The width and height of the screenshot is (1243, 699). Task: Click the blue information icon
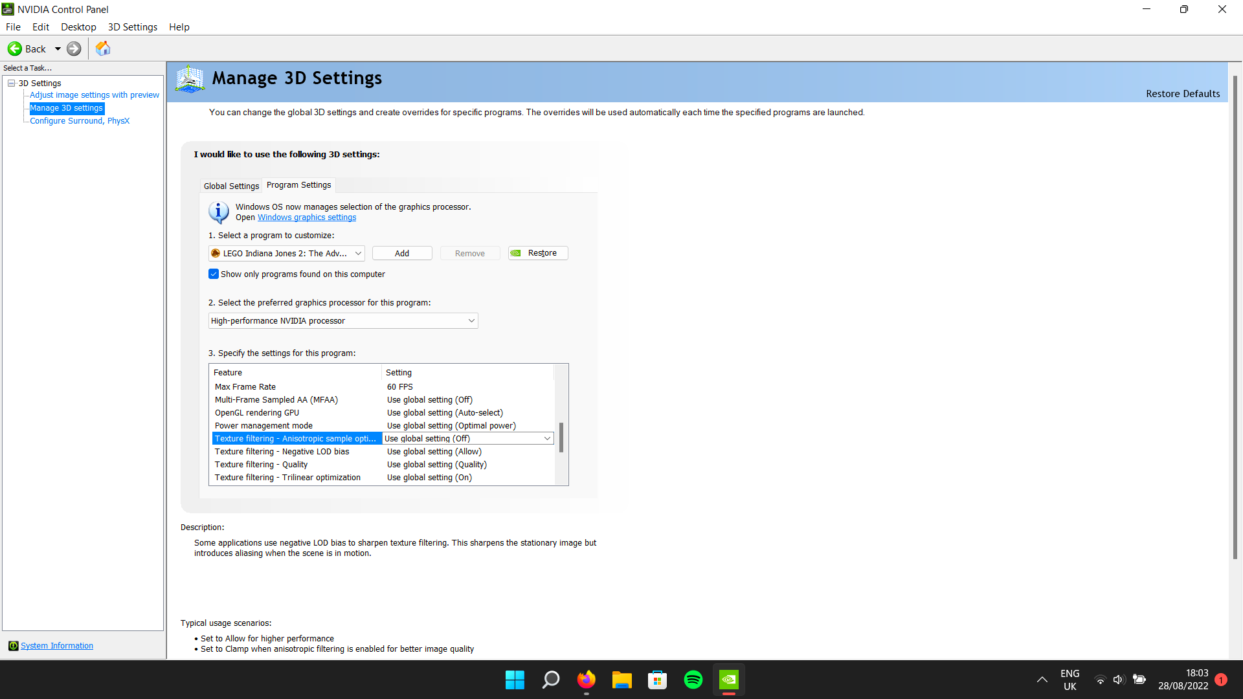[218, 212]
